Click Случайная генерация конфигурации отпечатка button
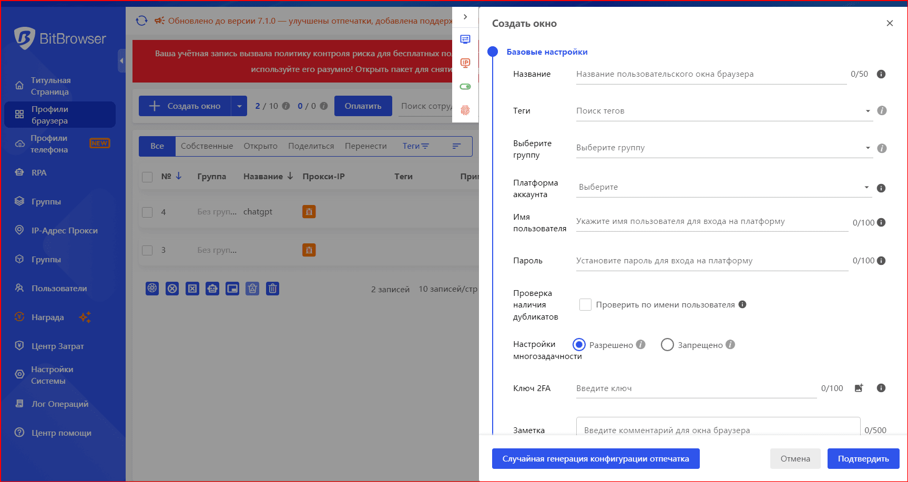The width and height of the screenshot is (908, 482). tap(595, 458)
